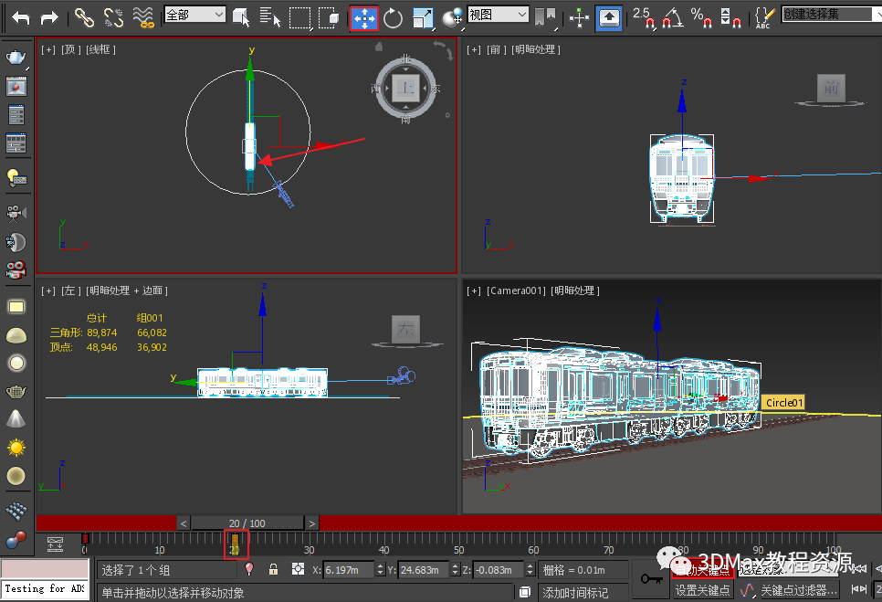This screenshot has height=602, width=882.
Task: Activate the Rotate tool
Action: click(394, 17)
